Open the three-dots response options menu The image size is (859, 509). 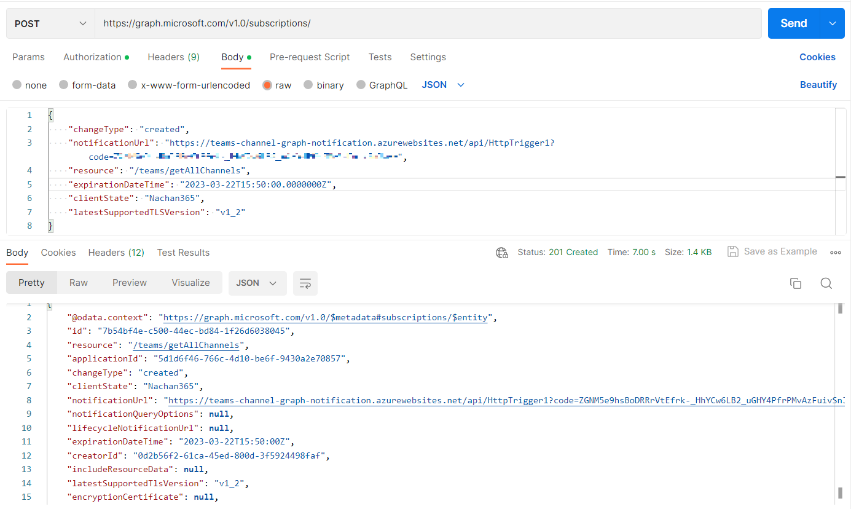coord(836,253)
